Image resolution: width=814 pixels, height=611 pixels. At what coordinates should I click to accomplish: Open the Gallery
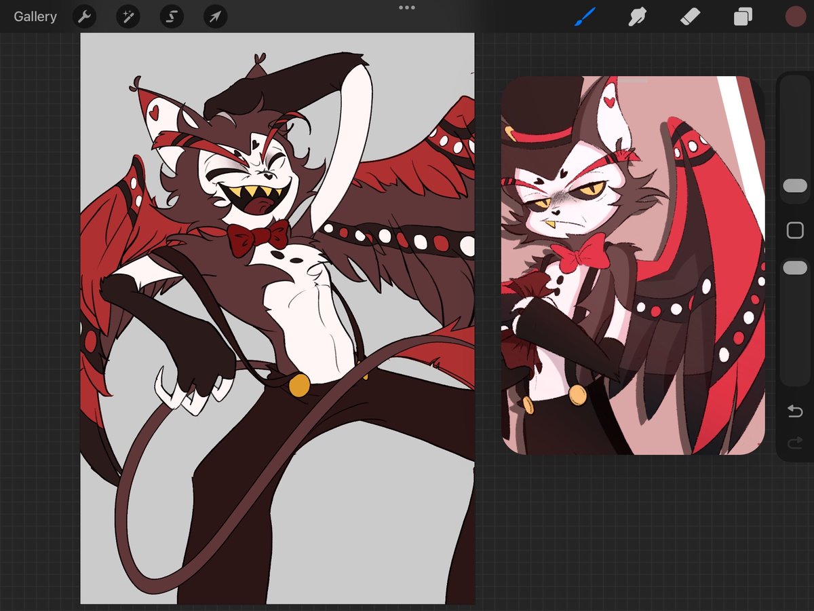click(35, 16)
